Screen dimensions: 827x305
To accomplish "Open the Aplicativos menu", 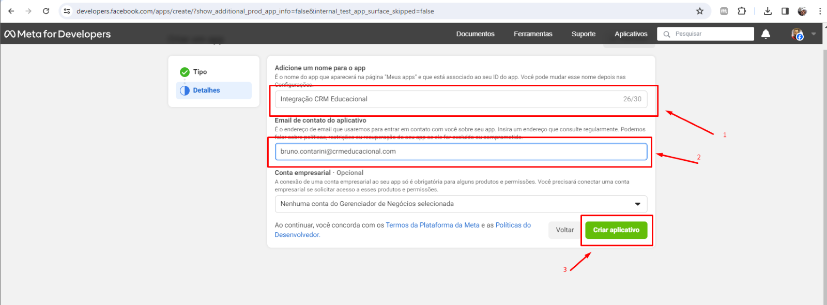I will pos(631,34).
